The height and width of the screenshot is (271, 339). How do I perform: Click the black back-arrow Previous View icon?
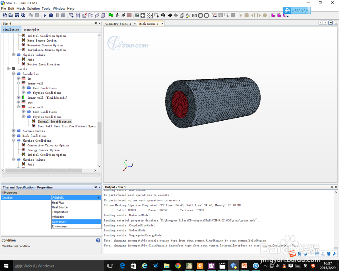(170, 15)
